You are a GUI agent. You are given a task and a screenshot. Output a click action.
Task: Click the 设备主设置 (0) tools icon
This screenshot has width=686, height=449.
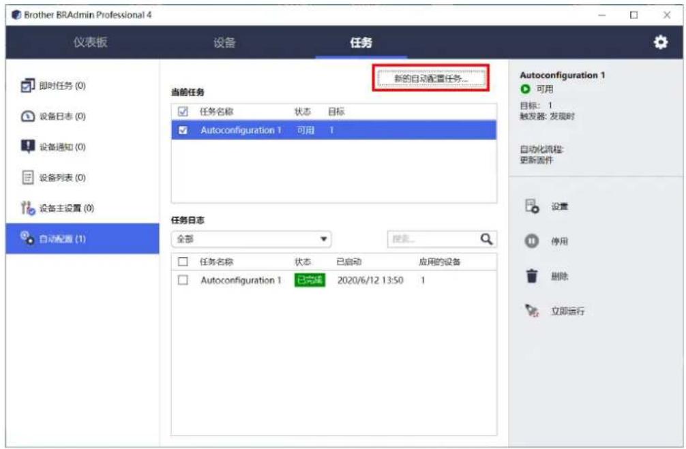(x=27, y=208)
